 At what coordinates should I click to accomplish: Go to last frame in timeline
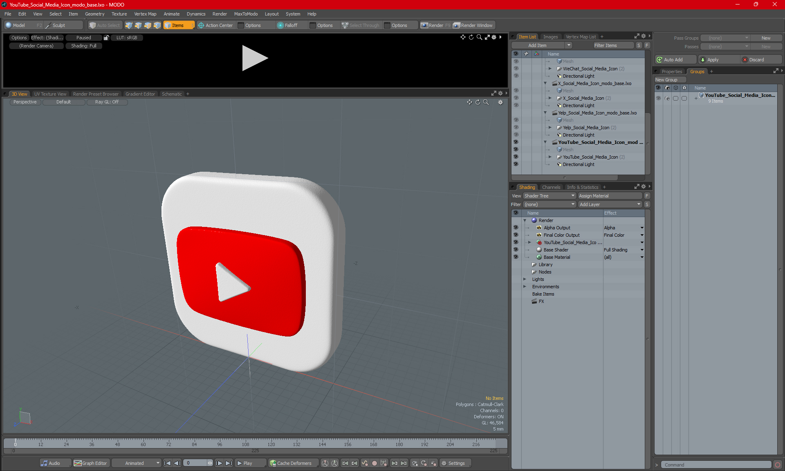pyautogui.click(x=229, y=463)
